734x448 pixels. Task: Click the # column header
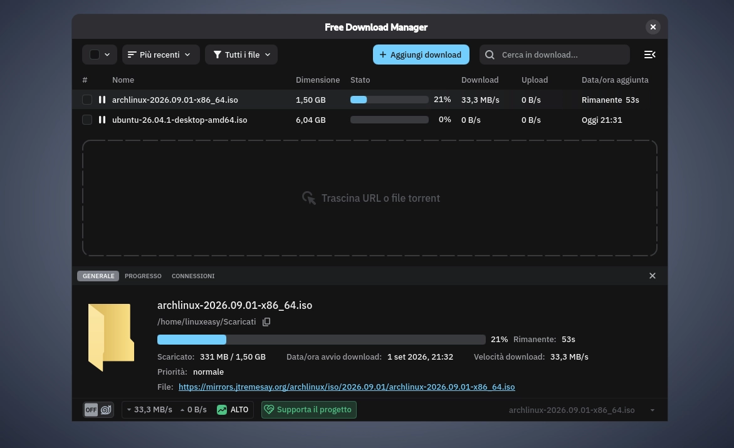pos(85,80)
